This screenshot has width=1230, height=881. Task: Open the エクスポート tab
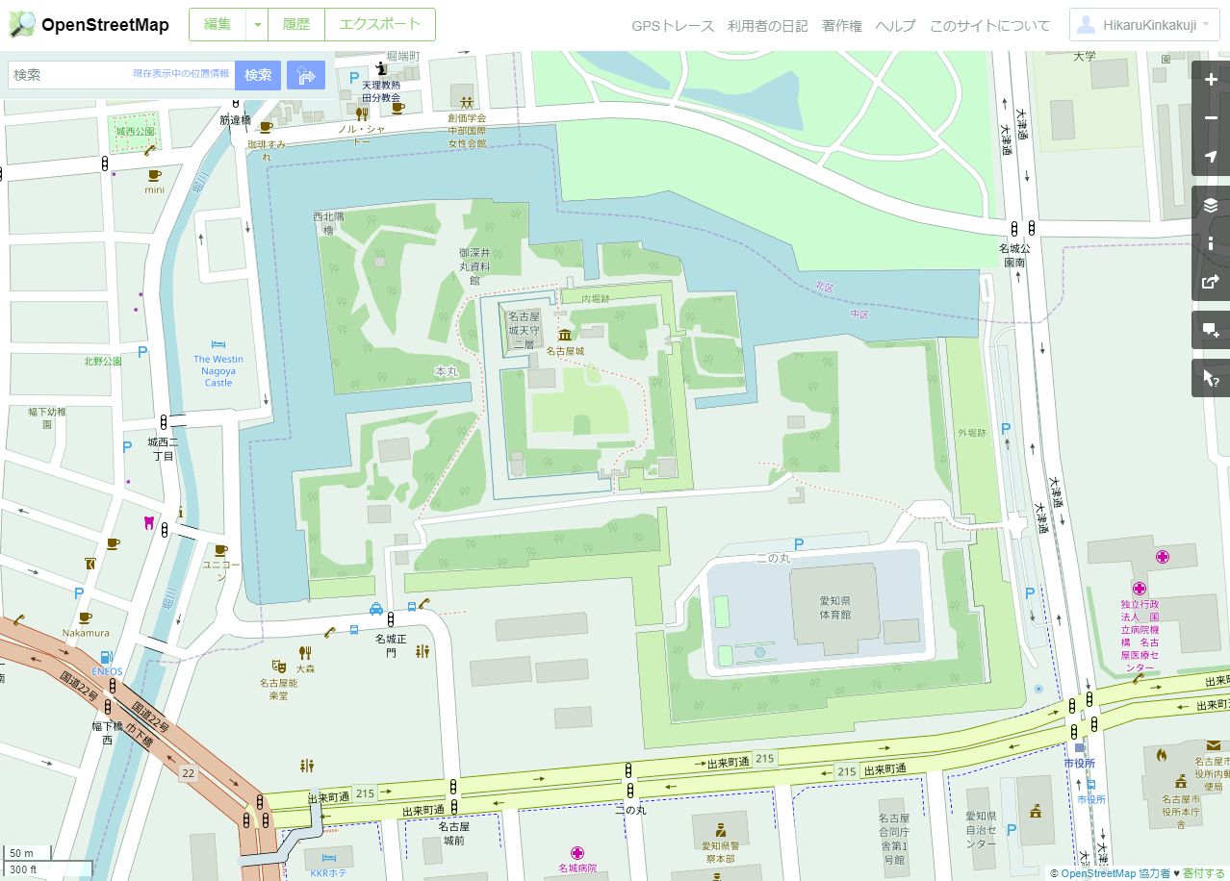click(x=380, y=25)
